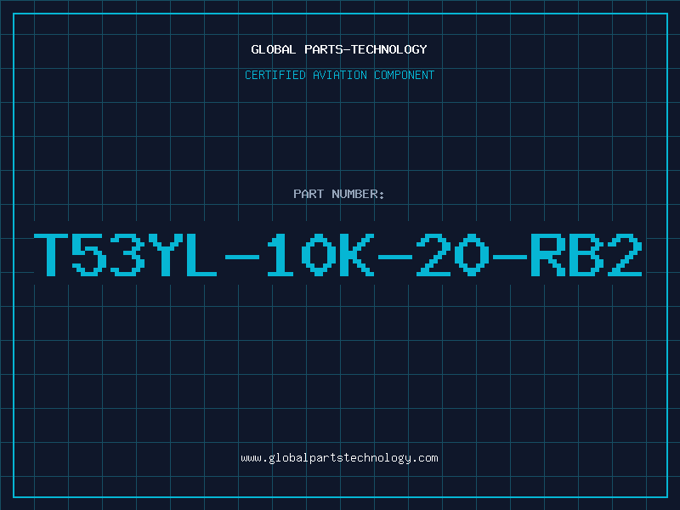Screen dimensions: 680x510
Task: Click the 'PART NUMBER:' label
Action: [339, 194]
